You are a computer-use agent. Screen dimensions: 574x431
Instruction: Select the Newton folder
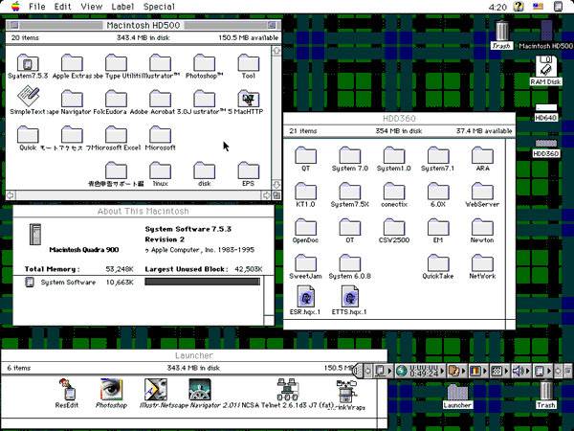pyautogui.click(x=482, y=227)
